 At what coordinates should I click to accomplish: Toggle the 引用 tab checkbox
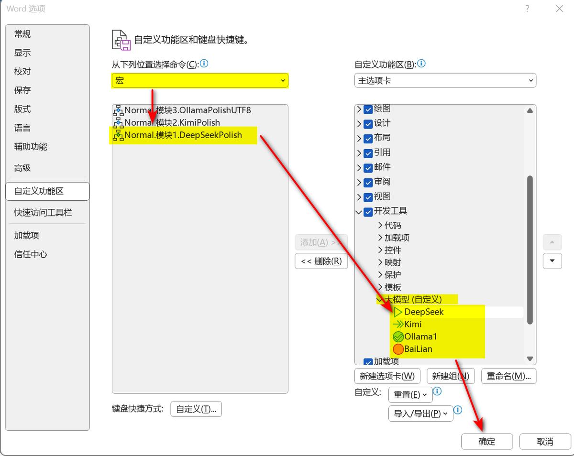coord(368,153)
